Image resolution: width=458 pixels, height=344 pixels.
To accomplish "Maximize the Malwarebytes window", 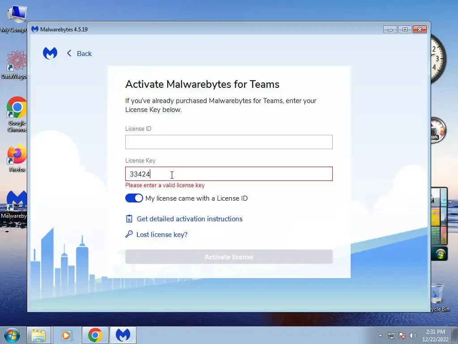I will (405, 29).
